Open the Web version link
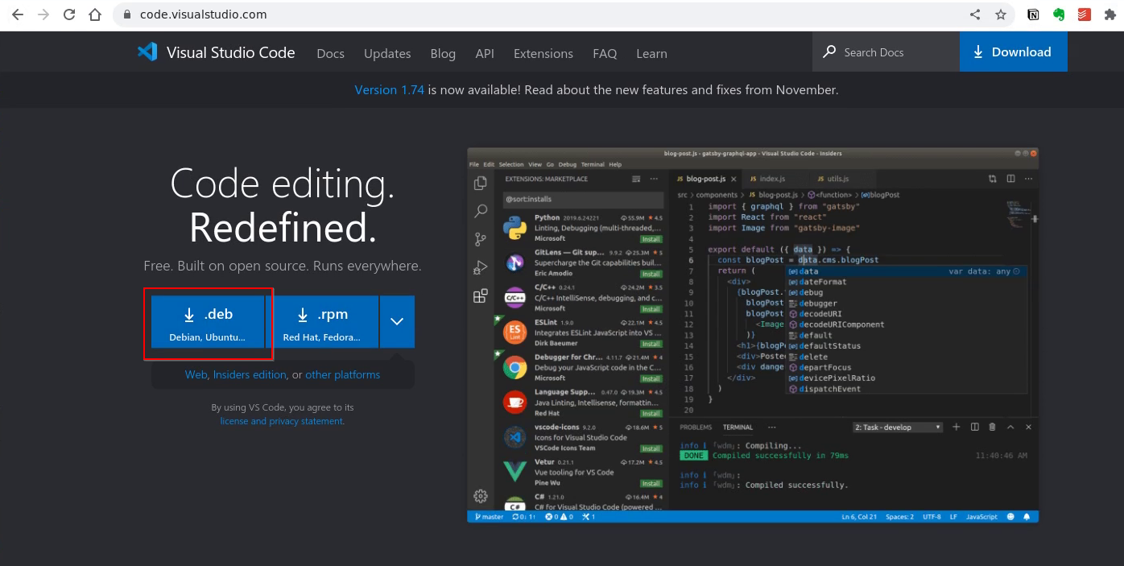This screenshot has width=1124, height=566. tap(196, 374)
